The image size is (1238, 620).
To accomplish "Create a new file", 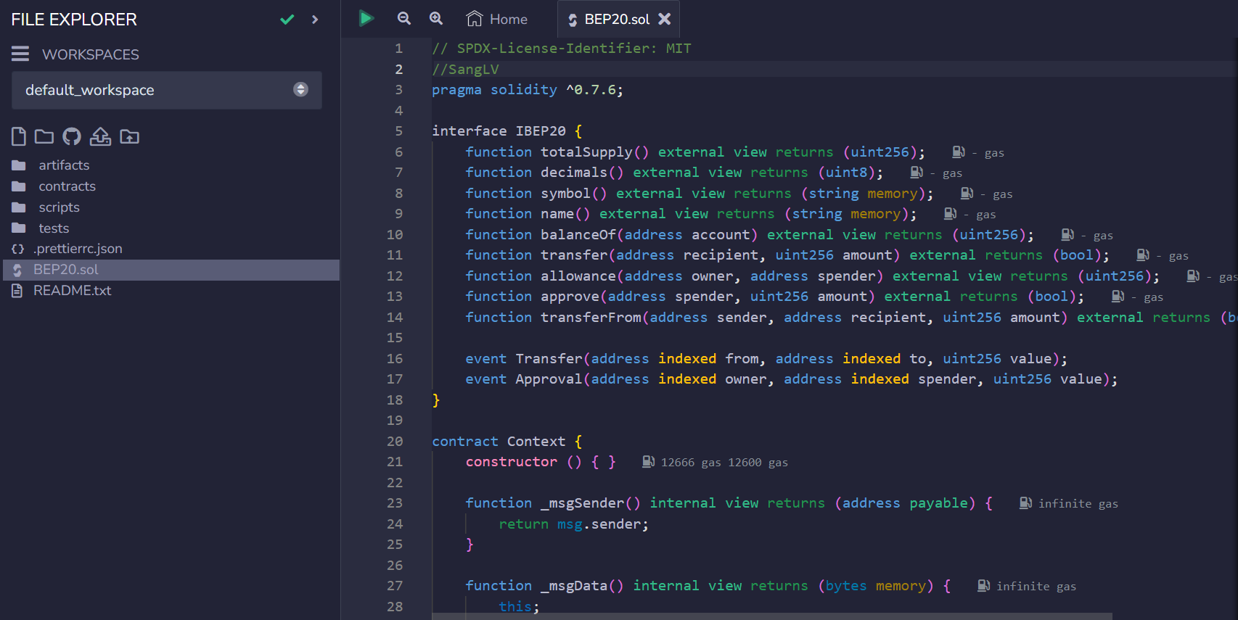I will coord(19,136).
